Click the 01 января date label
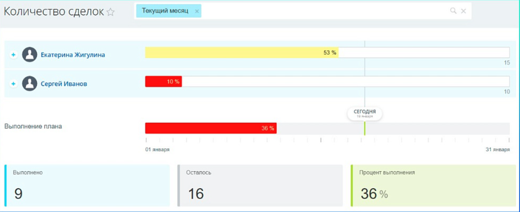This screenshot has width=520, height=212. click(157, 149)
